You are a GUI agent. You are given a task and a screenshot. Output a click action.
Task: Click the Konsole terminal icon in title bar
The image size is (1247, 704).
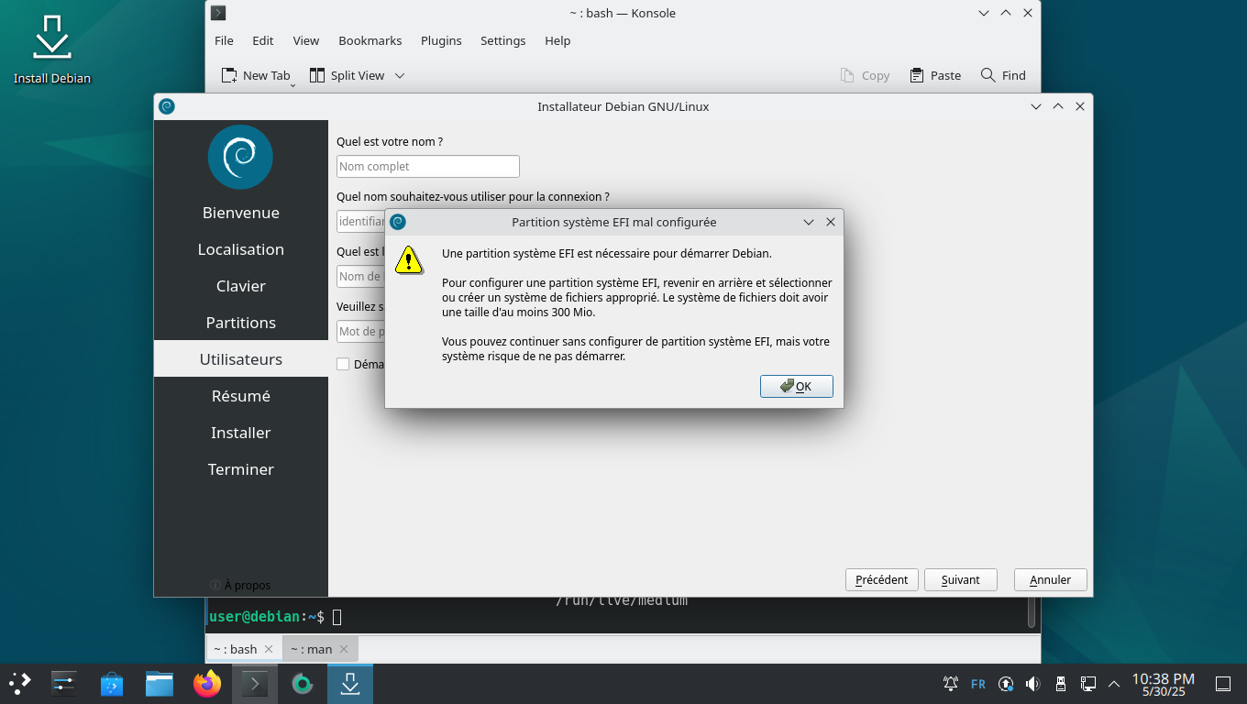pos(218,13)
